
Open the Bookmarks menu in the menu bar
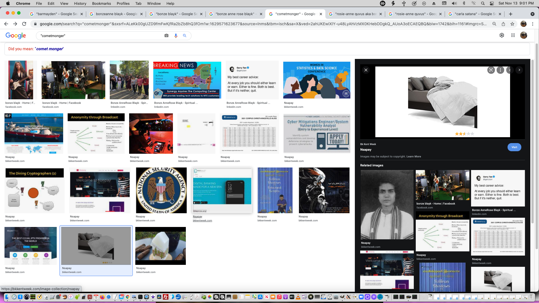point(101,3)
